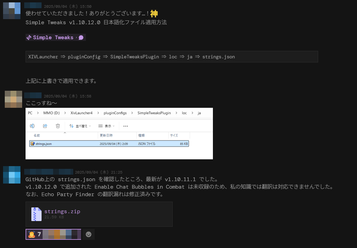357x248 pixels.
Task: Click the 並べ替え sort dropdown in screenshot
Action: (x=80, y=126)
